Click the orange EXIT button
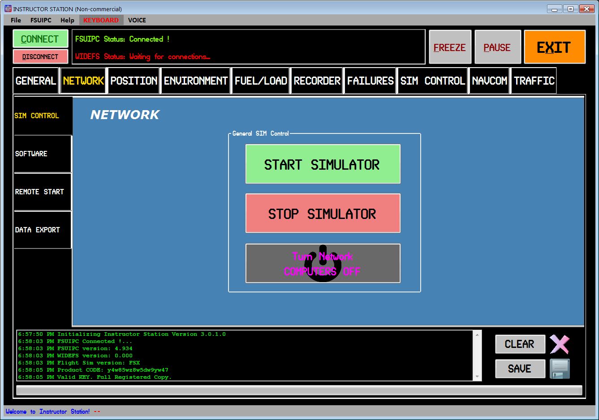The height and width of the screenshot is (420, 599). click(554, 47)
